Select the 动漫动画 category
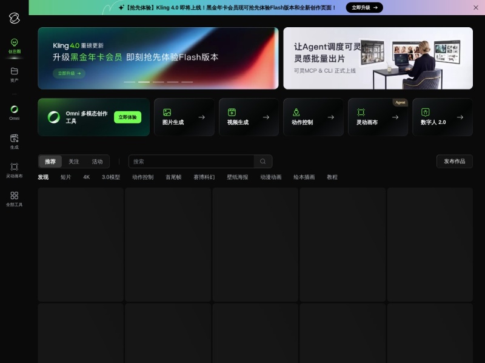Image resolution: width=485 pixels, height=363 pixels. click(270, 177)
